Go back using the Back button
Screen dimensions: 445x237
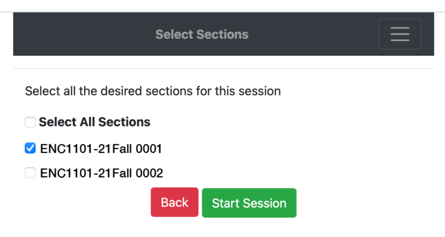point(174,202)
